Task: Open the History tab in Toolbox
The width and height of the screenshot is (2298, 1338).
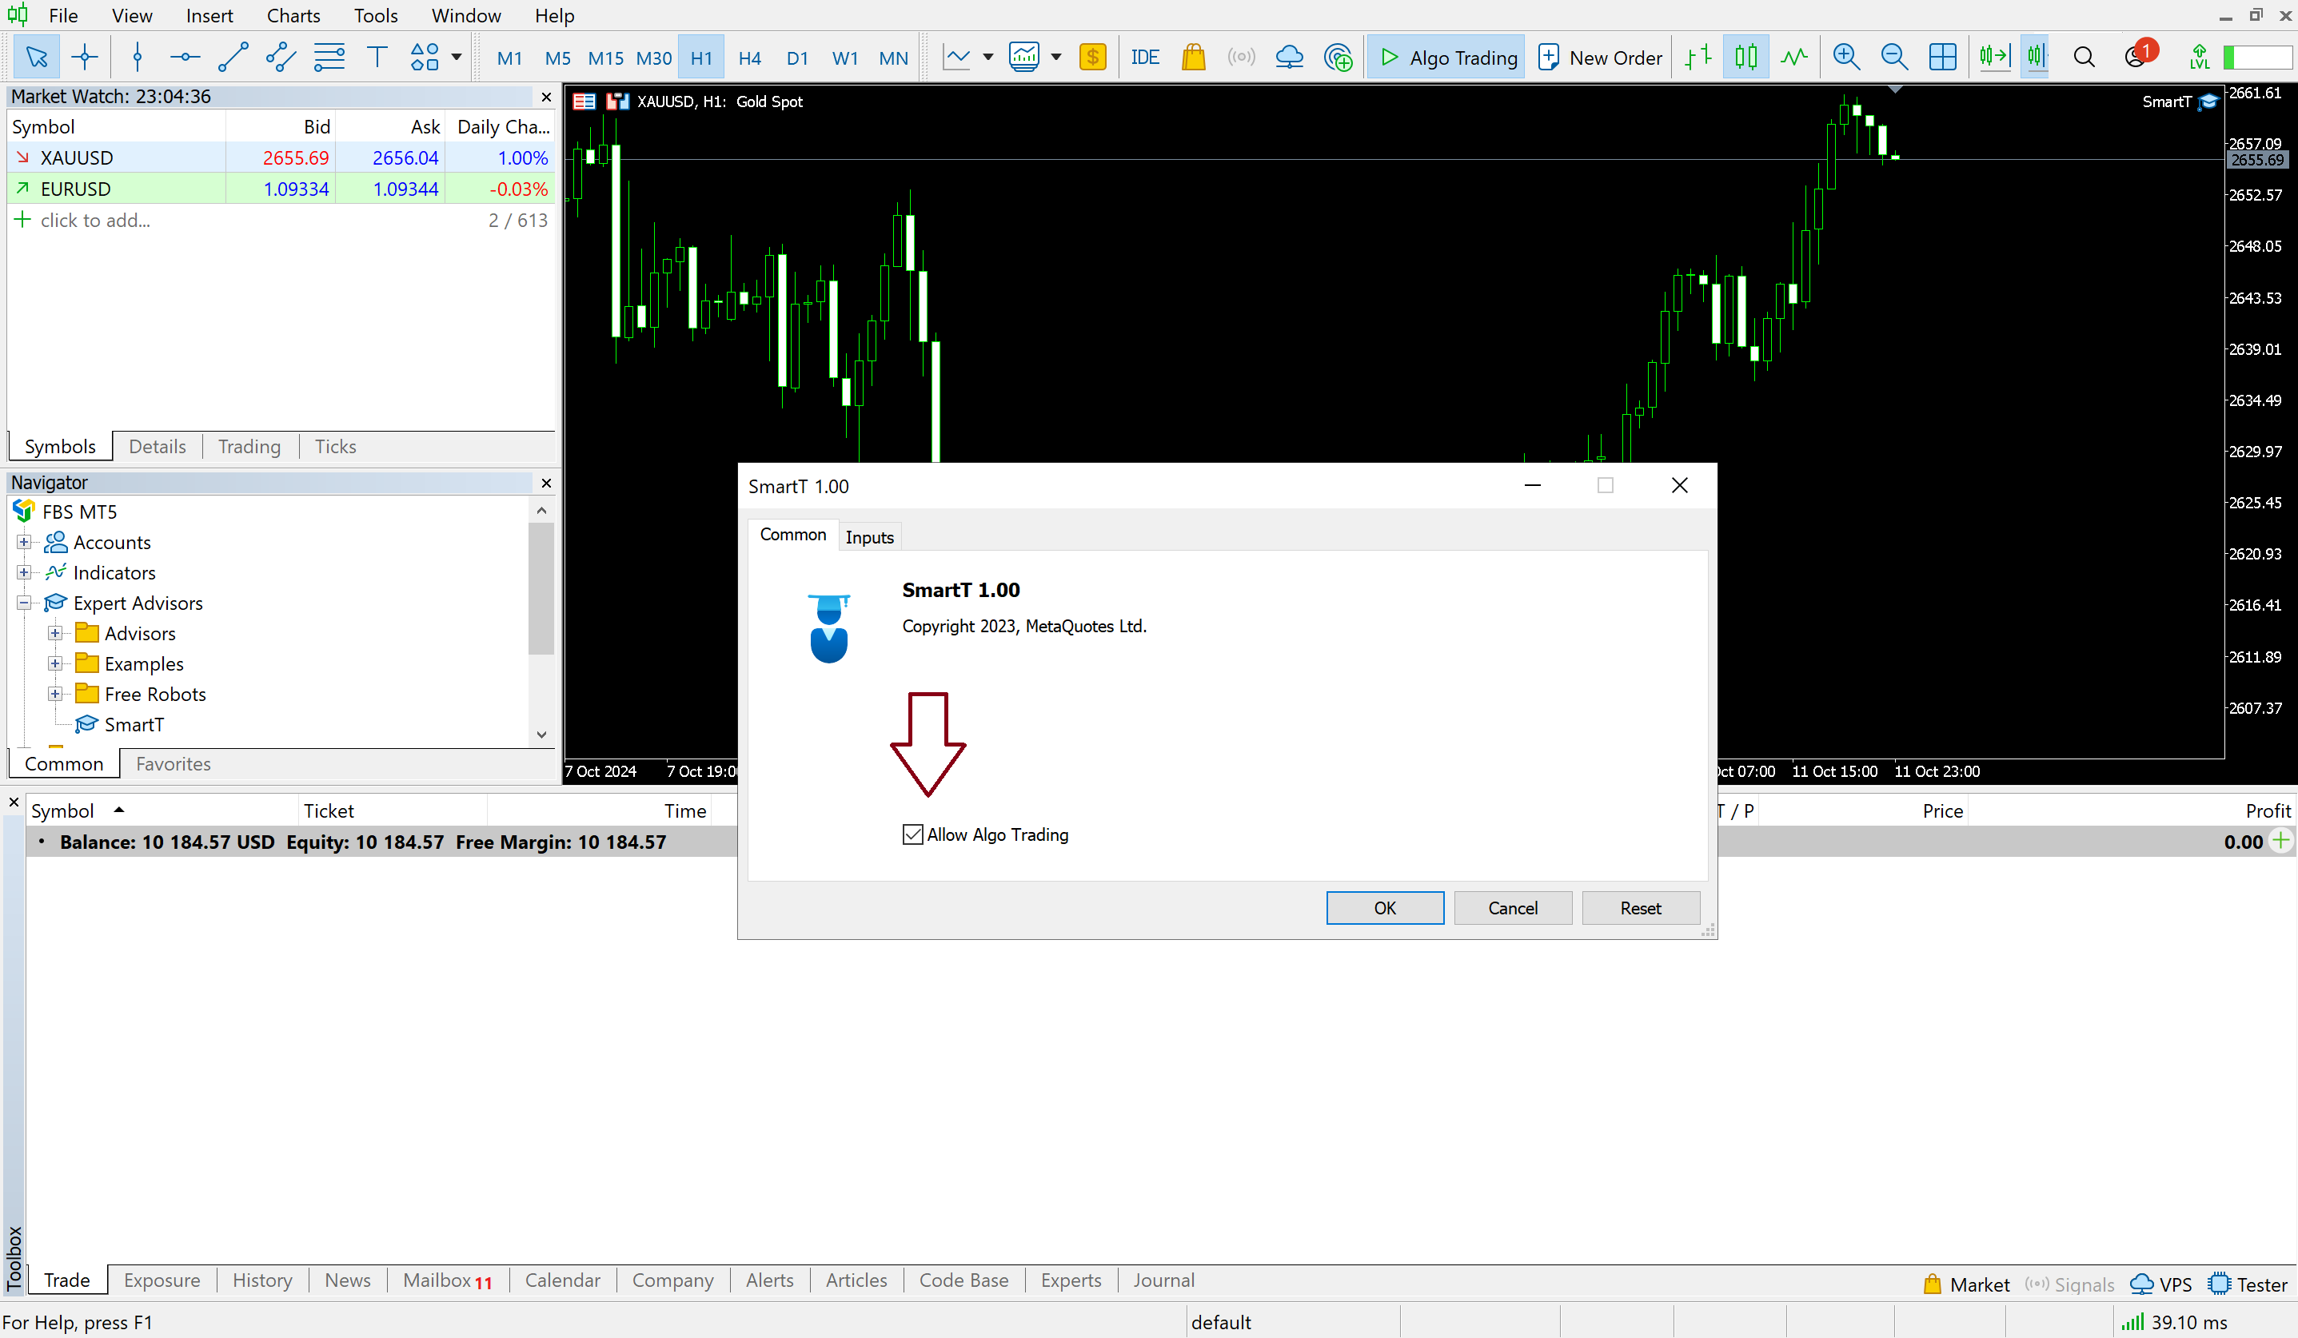Action: pyautogui.click(x=262, y=1280)
